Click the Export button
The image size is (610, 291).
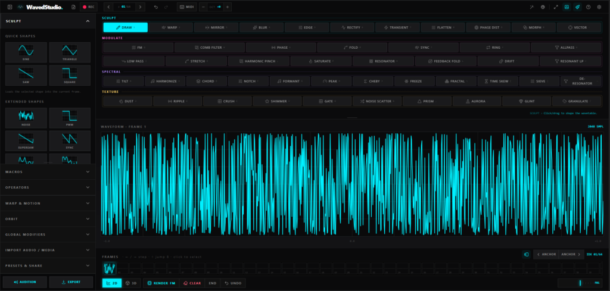(71, 282)
